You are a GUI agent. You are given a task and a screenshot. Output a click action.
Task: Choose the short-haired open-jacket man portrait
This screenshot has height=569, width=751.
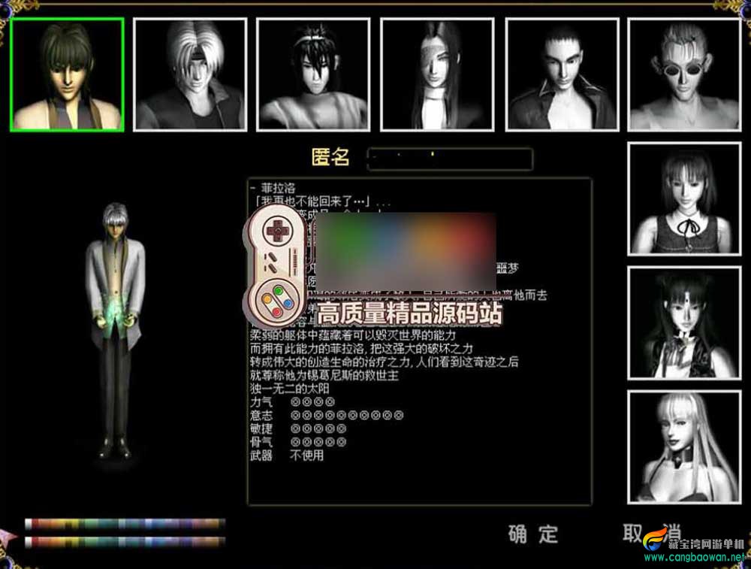tap(562, 74)
